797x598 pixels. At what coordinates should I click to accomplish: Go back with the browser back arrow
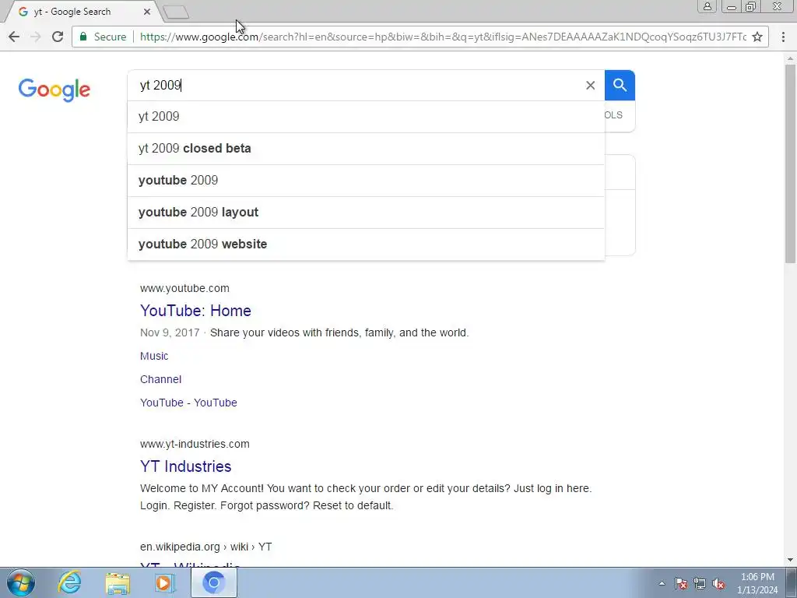pos(14,37)
